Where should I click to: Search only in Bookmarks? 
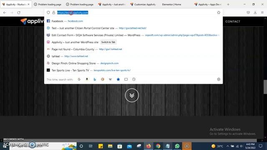pyautogui.click(x=118, y=79)
